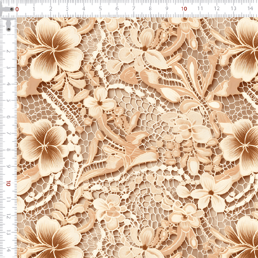This screenshot has height=258, width=258.
Task: Click number 14 on the vertical ruler
Action: click(8, 249)
